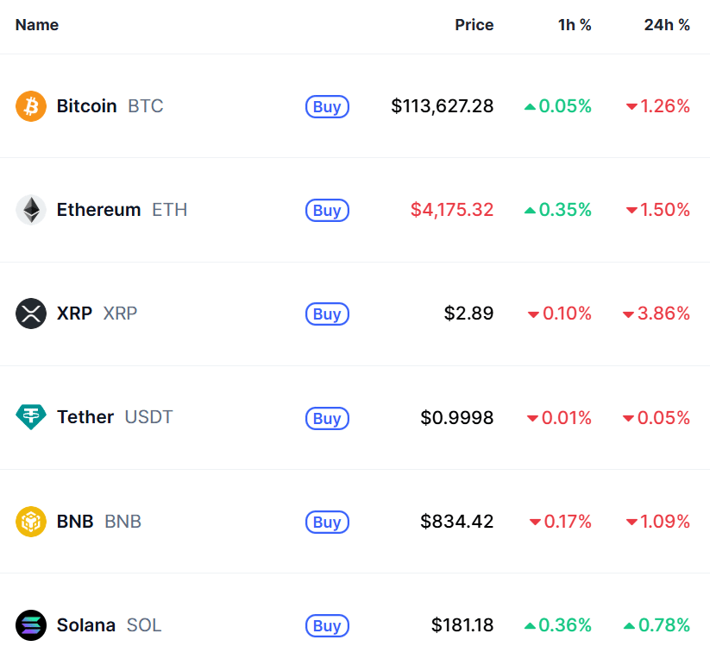The width and height of the screenshot is (710, 659).
Task: Hit the Buy button next to Tether
Action: pyautogui.click(x=327, y=418)
